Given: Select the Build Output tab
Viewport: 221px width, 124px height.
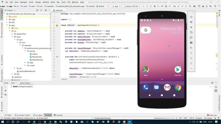Looking at the screenshot, I should point(25,83).
